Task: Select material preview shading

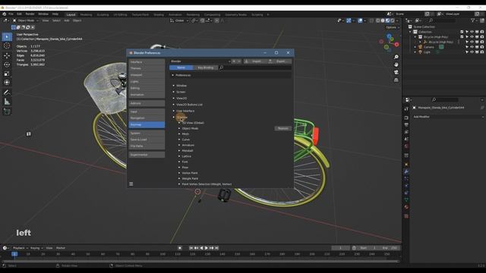Action: coord(387,20)
